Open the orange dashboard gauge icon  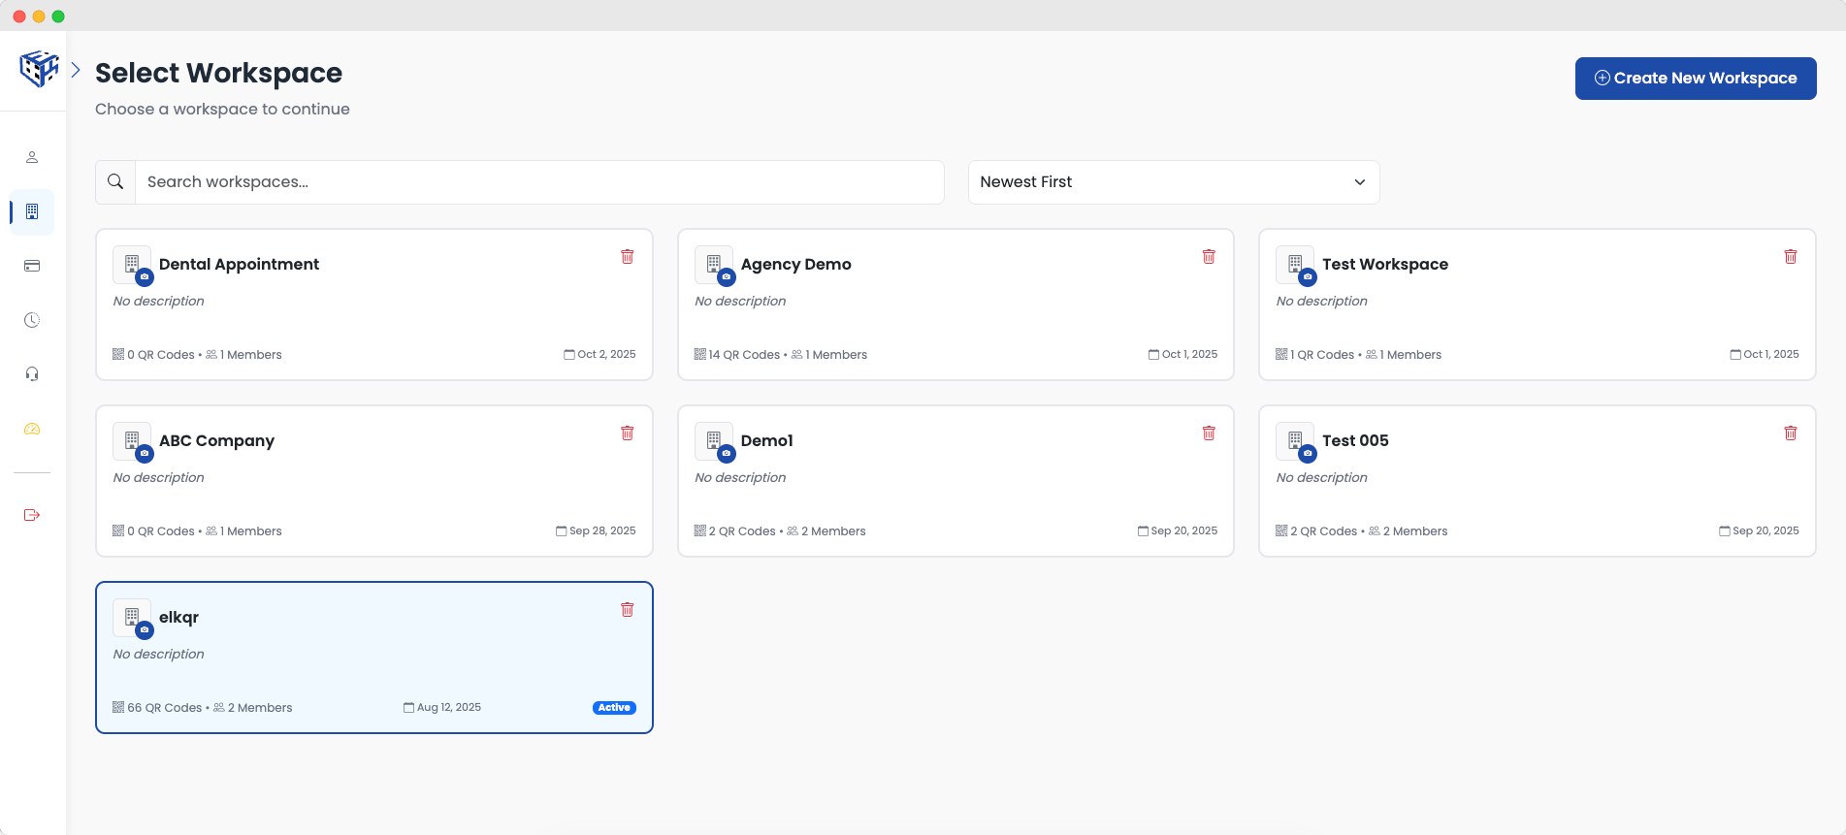[32, 429]
